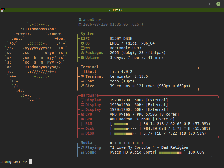Screen dimensions: 224x168
Task: Click the orange diamond color swatch
Action: [133, 143]
